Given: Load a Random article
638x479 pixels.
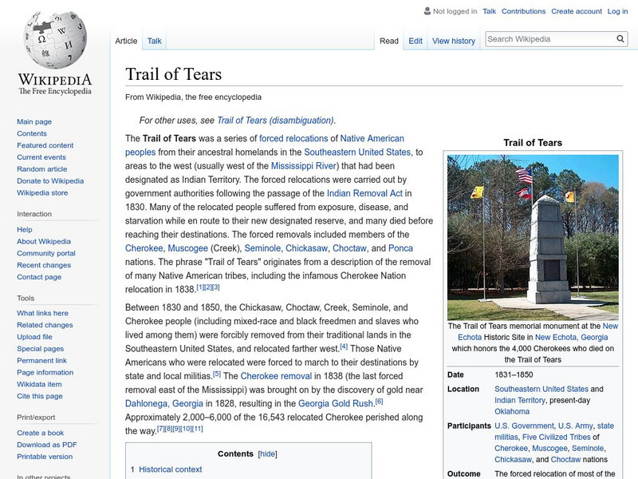Looking at the screenshot, I should coord(42,168).
